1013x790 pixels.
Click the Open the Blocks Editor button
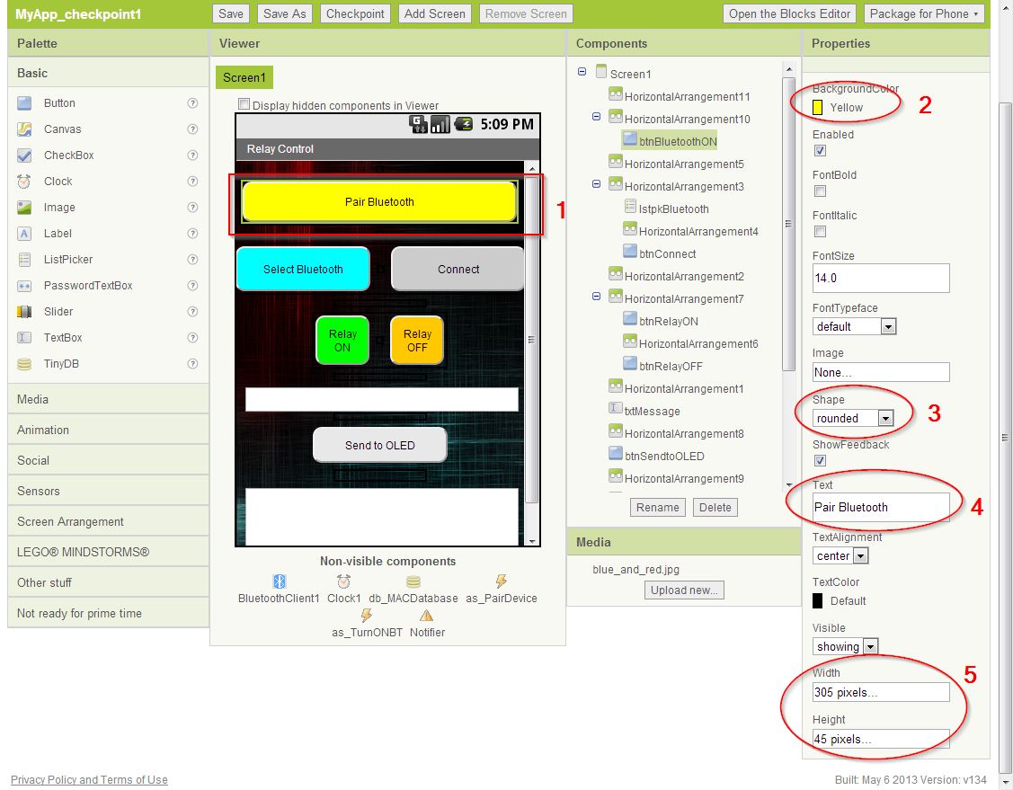pos(789,13)
